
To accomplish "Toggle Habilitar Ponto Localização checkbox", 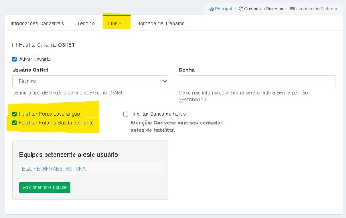I will click(x=15, y=114).
